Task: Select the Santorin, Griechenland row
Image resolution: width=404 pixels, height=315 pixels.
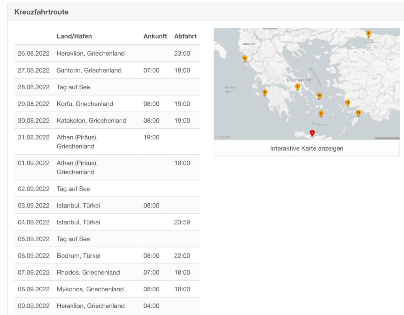Action: (89, 70)
